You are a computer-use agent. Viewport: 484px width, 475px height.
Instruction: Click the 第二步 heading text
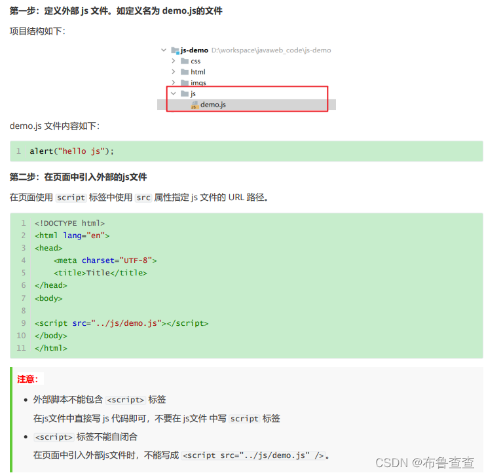[78, 177]
